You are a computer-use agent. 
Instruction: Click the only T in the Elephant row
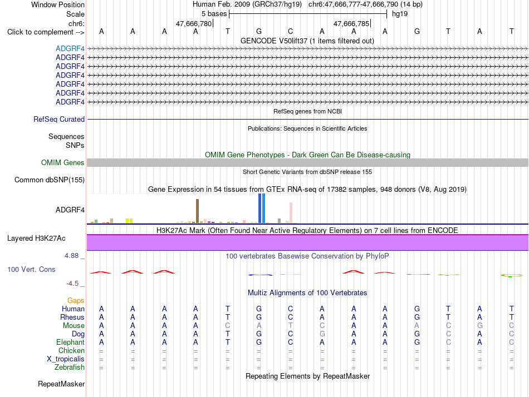click(x=228, y=343)
